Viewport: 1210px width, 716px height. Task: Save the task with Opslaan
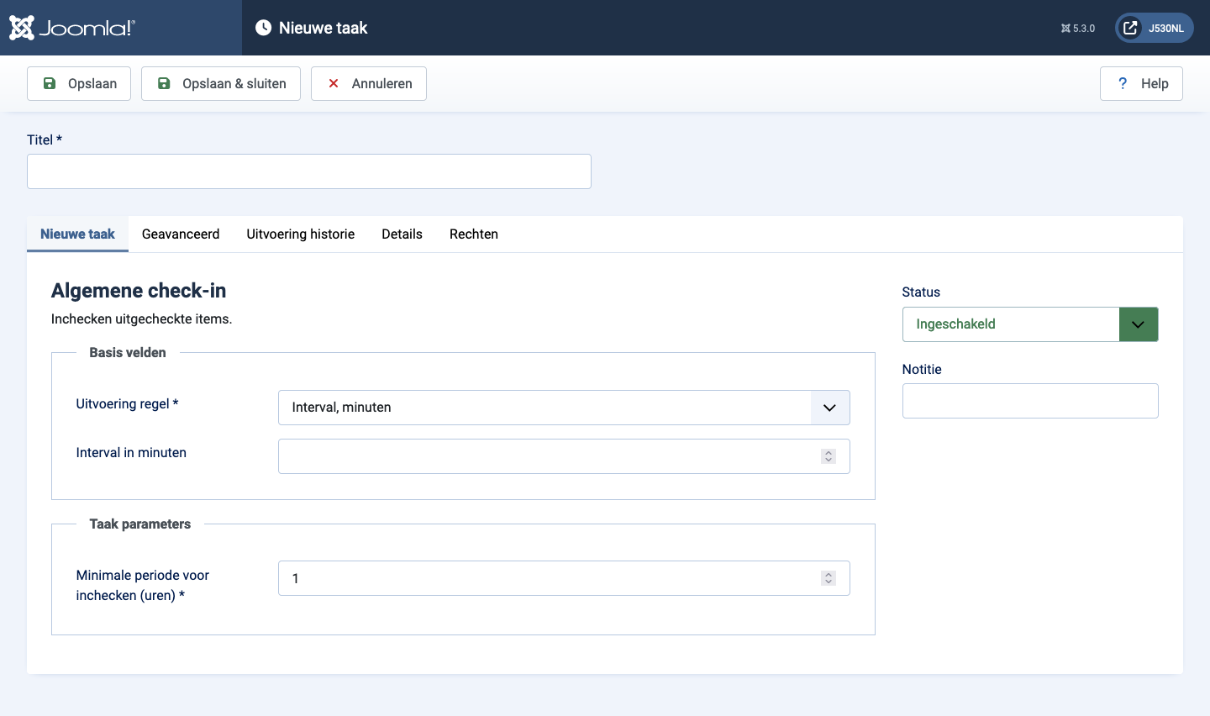[x=79, y=83]
